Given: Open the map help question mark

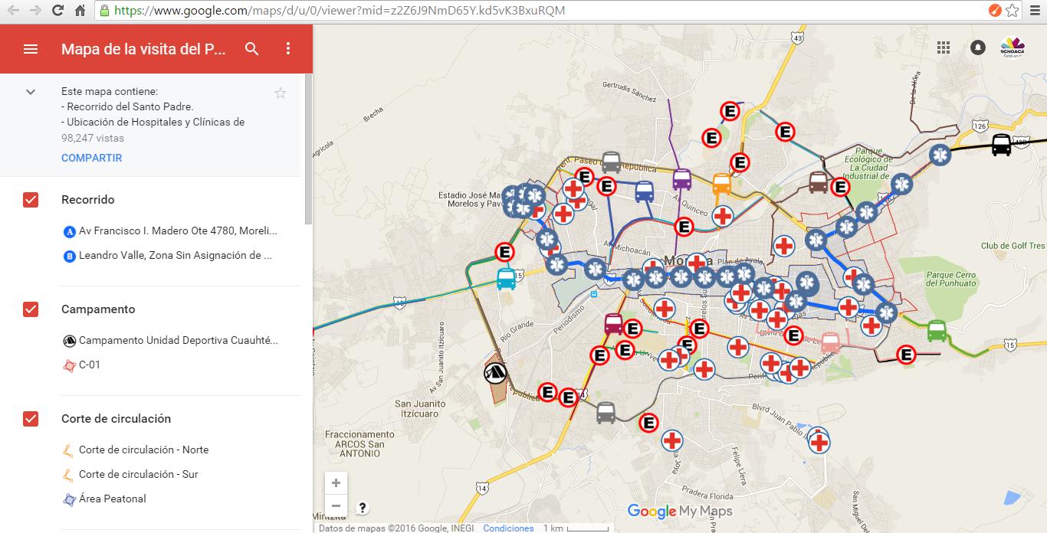Looking at the screenshot, I should pyautogui.click(x=363, y=507).
